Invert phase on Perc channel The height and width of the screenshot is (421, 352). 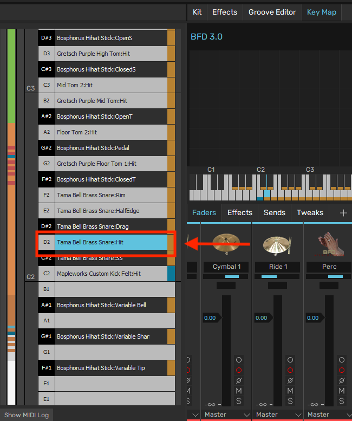pos(342,380)
